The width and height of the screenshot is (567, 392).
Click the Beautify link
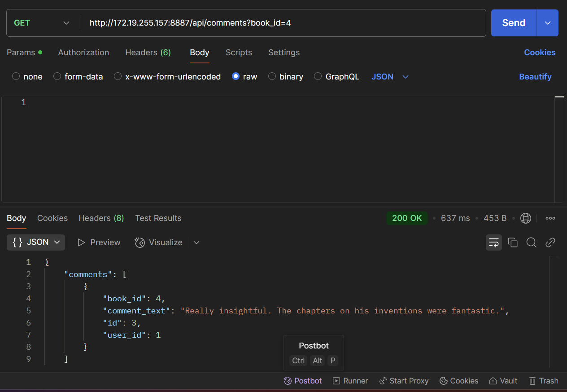point(535,77)
